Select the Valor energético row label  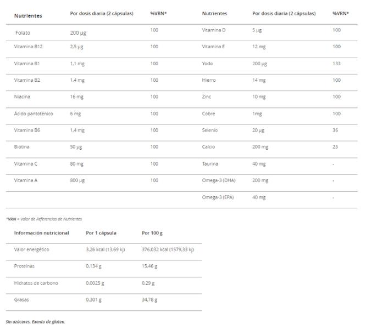31,249
